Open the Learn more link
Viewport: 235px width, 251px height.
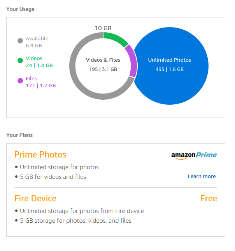coord(201,177)
